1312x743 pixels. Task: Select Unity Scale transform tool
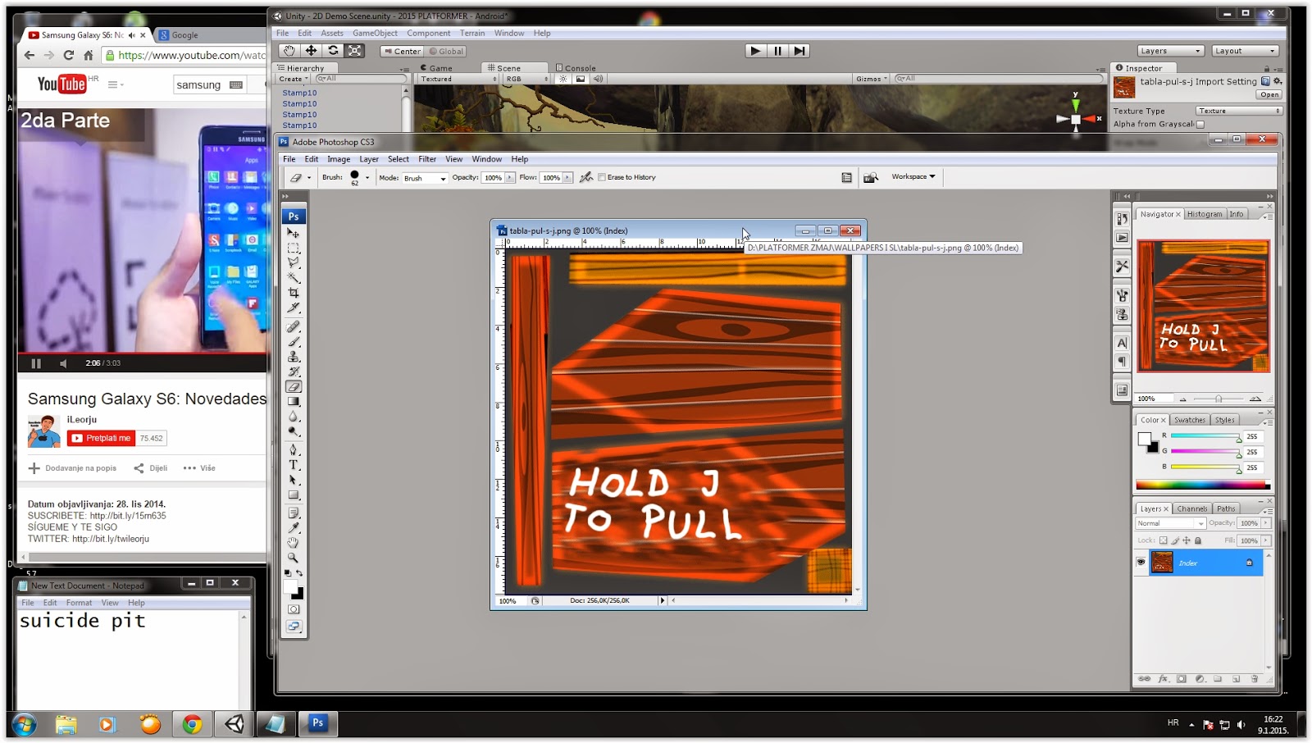pyautogui.click(x=354, y=51)
